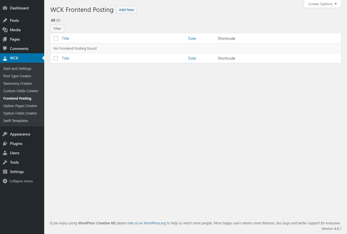This screenshot has height=234, width=347.
Task: Click the Appearance paintbrush icon
Action: tap(5, 134)
